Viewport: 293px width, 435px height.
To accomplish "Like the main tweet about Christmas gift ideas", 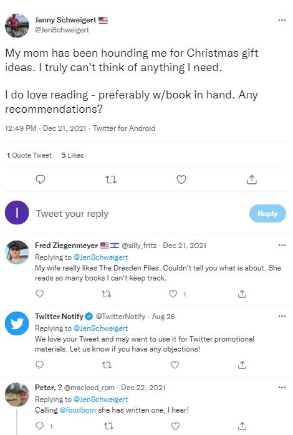I will [181, 179].
